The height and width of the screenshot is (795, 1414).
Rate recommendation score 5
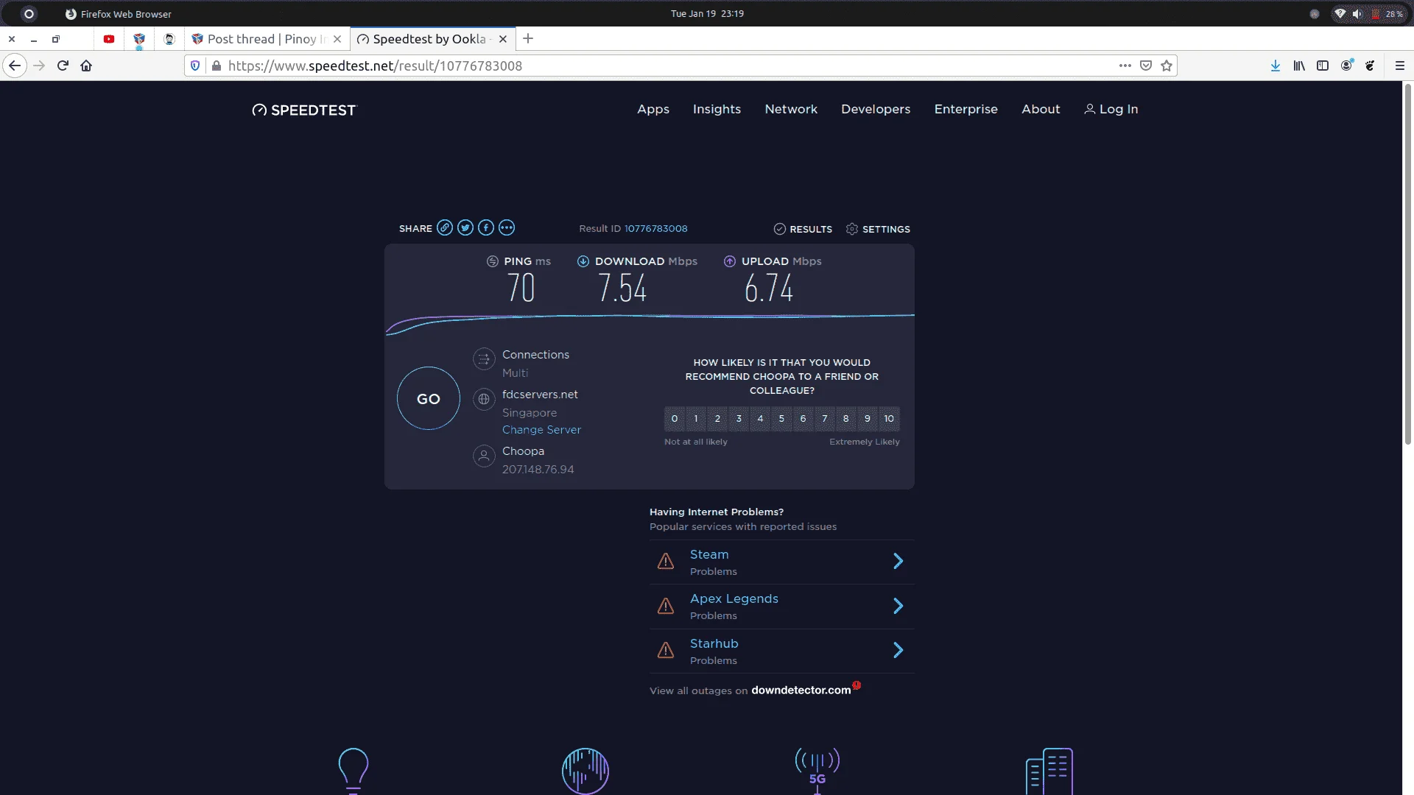781,419
